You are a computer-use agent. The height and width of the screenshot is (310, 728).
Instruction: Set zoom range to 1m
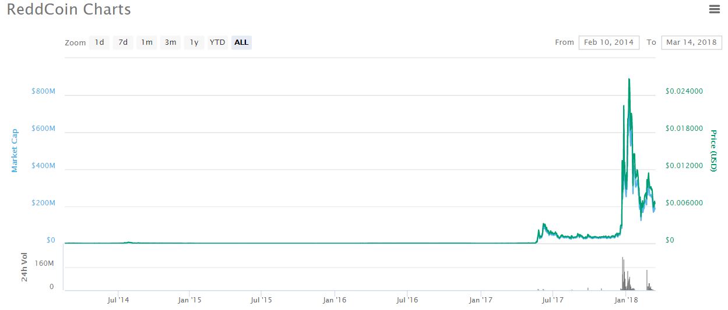click(x=147, y=42)
